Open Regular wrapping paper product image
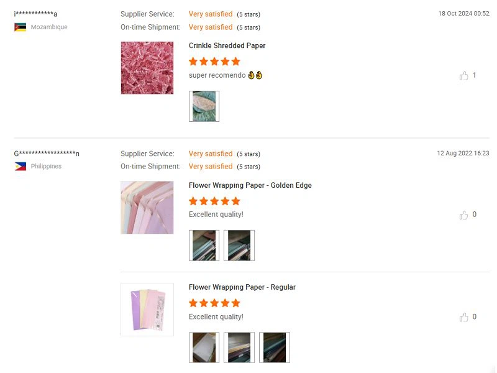 [x=147, y=310]
